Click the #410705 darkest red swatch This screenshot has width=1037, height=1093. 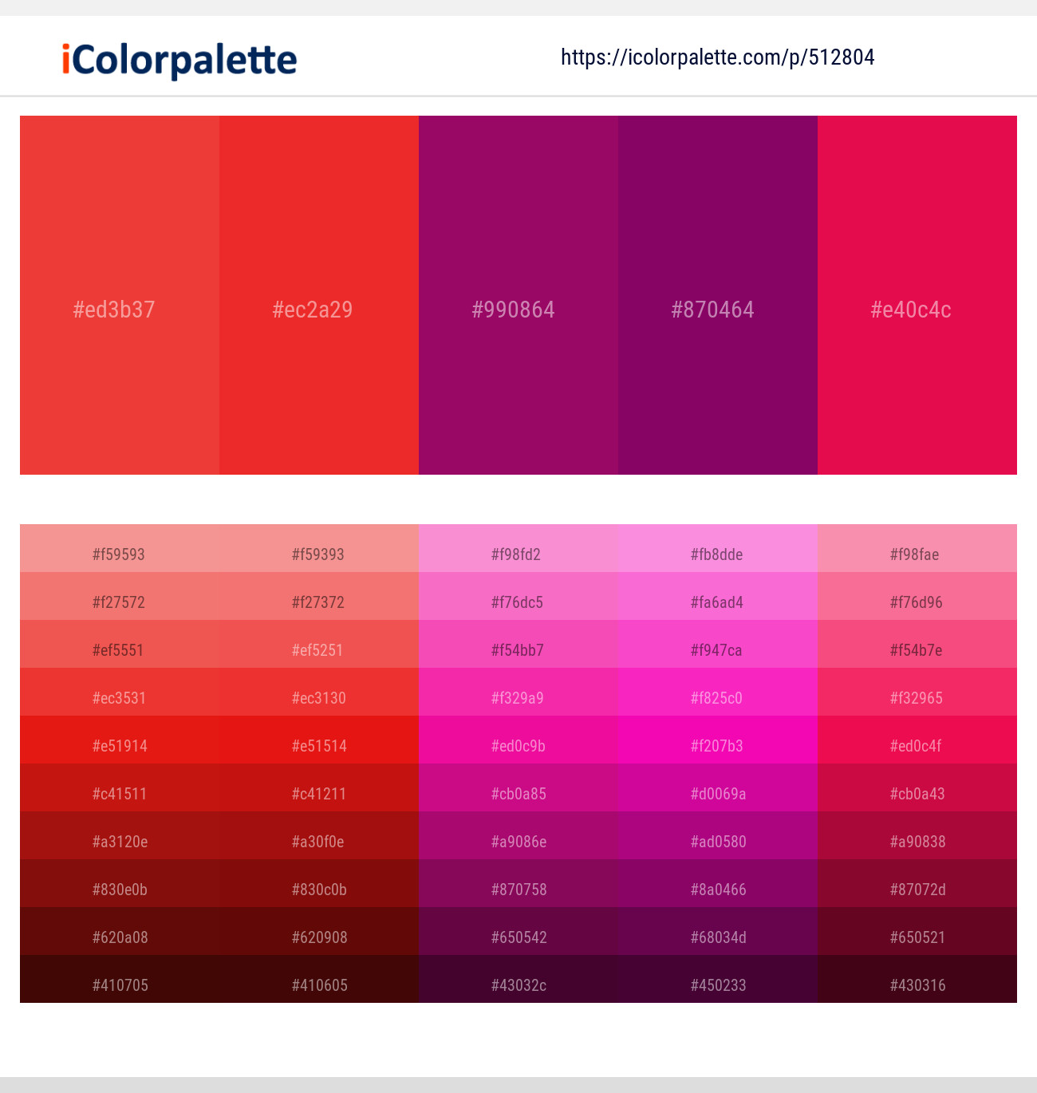118,984
